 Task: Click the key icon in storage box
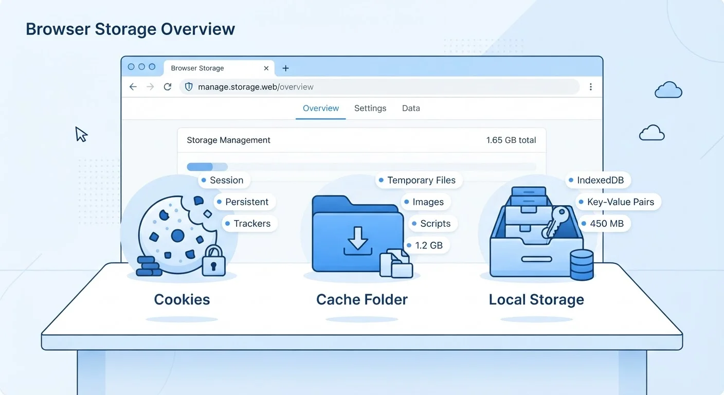[x=556, y=222]
